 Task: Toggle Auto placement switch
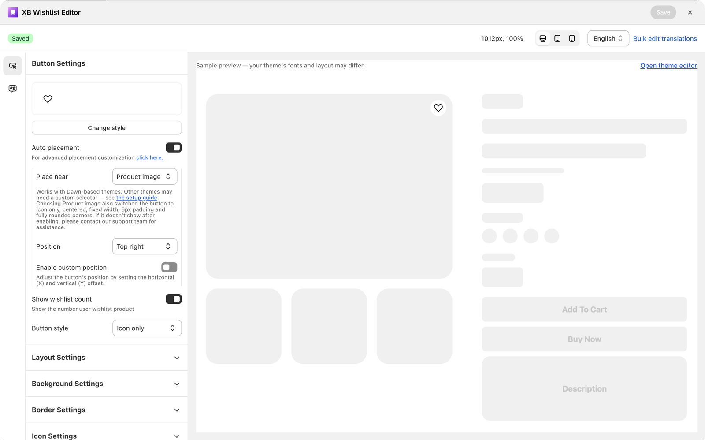(174, 148)
